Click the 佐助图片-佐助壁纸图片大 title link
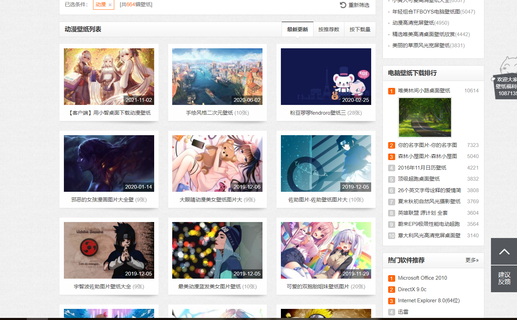Image resolution: width=517 pixels, height=320 pixels. pos(318,200)
